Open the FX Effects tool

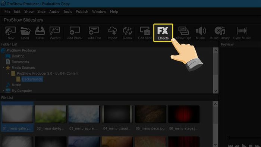click(x=163, y=33)
